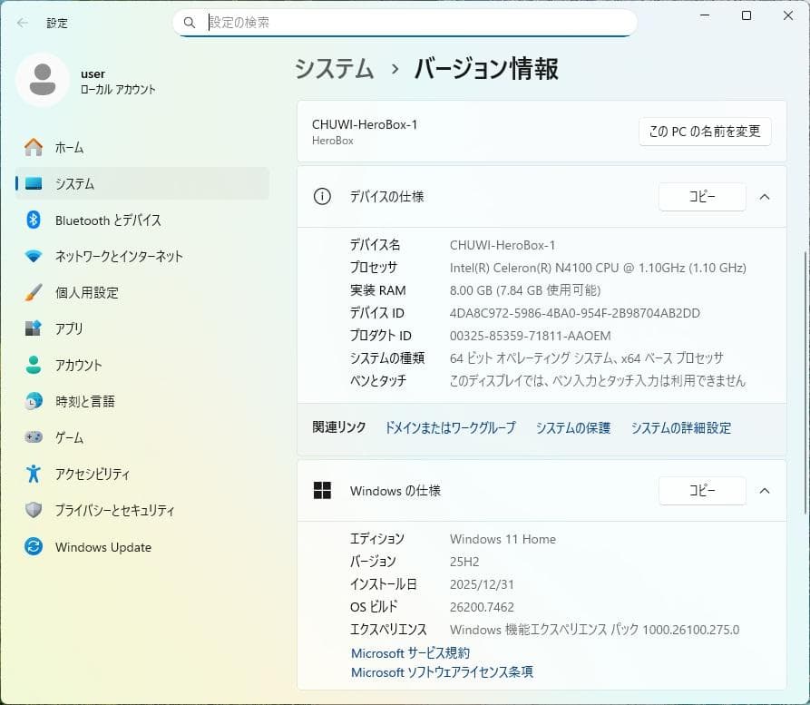The width and height of the screenshot is (810, 705).
Task: Open アプリ settings category
Action: [142, 328]
